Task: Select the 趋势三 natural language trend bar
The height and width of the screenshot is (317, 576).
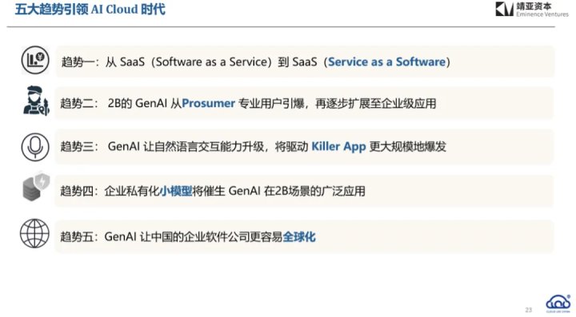Action: click(304, 147)
